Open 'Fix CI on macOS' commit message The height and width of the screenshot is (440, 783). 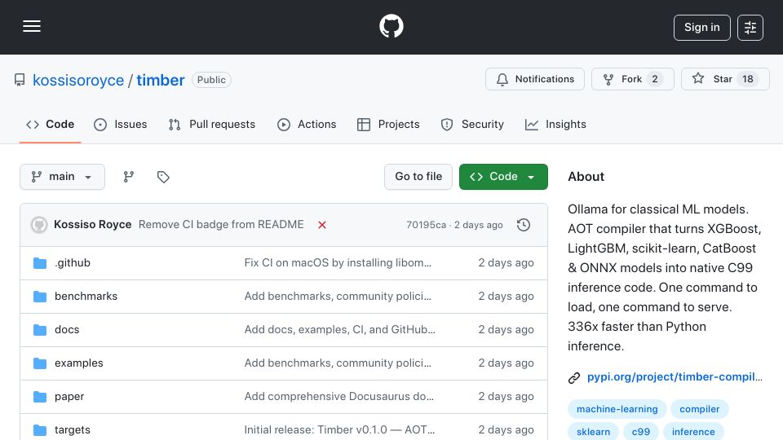(x=338, y=263)
